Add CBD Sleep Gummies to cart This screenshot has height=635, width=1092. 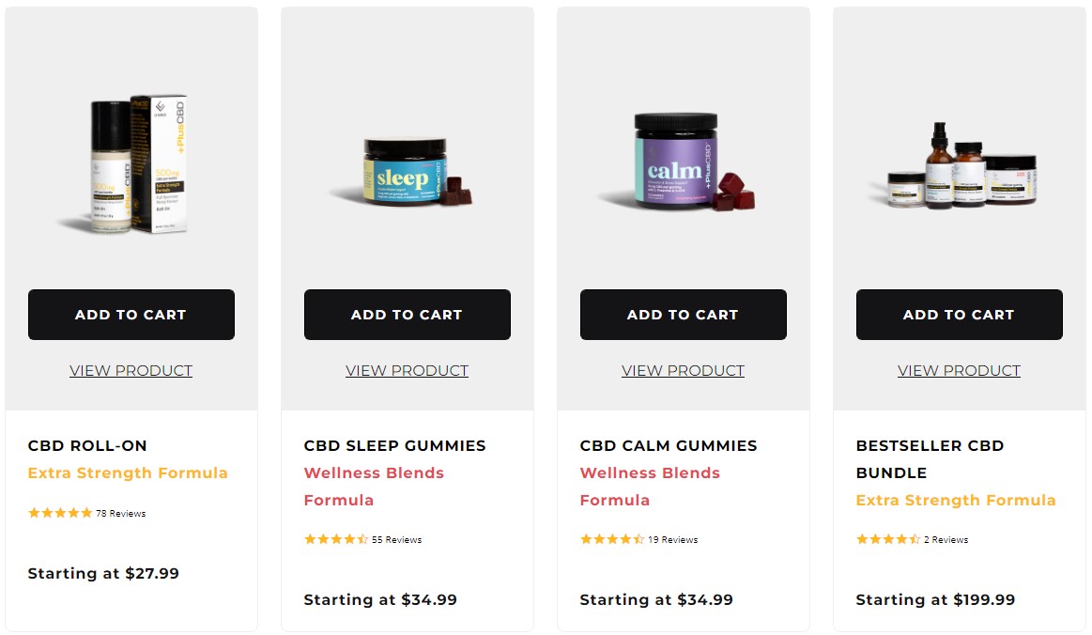pos(408,315)
